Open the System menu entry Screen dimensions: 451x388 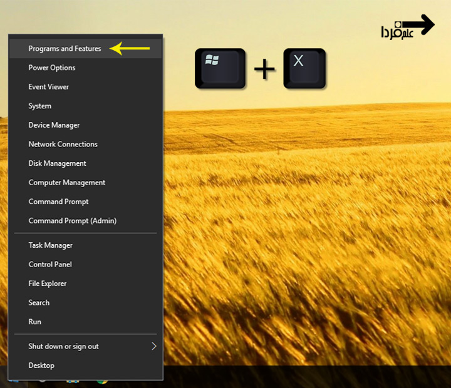[x=40, y=106]
